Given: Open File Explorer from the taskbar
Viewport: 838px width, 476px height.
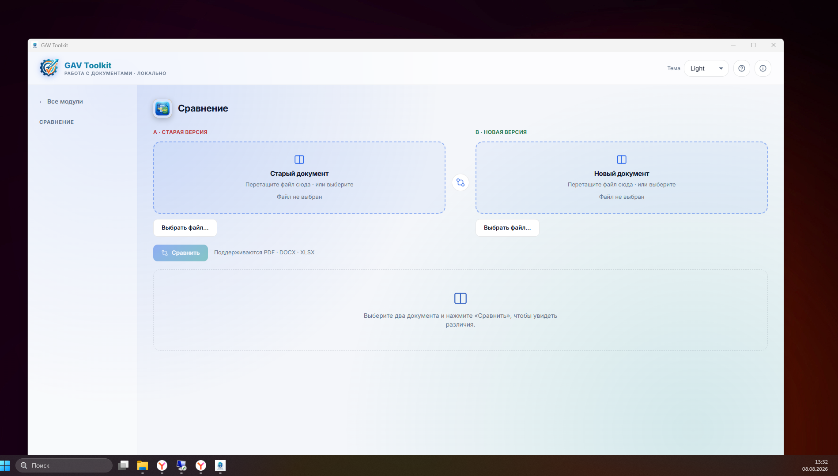Looking at the screenshot, I should [x=143, y=465].
